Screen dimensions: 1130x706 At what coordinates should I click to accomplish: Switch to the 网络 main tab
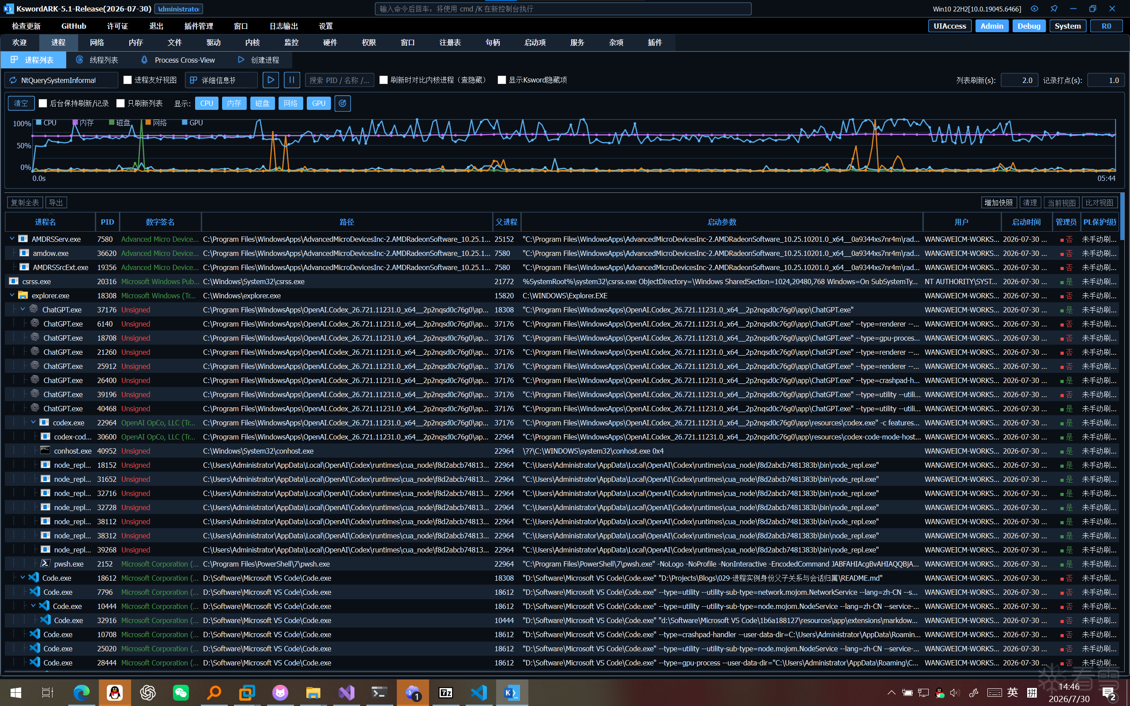pyautogui.click(x=97, y=42)
